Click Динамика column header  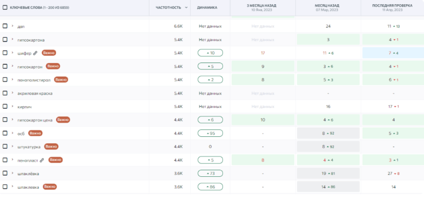207,8
